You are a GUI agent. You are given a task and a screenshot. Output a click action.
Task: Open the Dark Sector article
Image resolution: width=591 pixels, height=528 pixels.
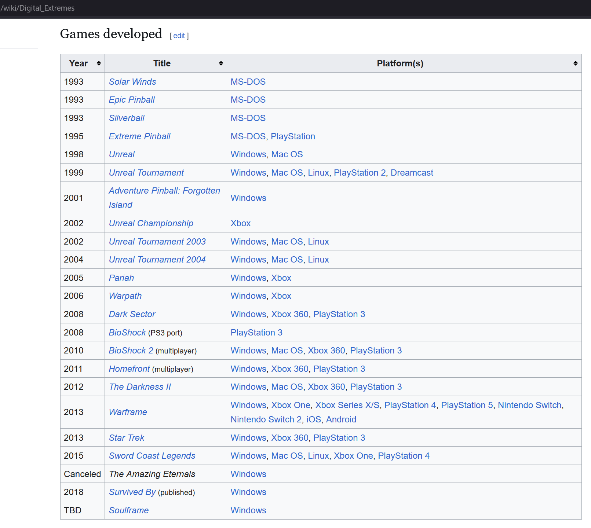point(132,314)
